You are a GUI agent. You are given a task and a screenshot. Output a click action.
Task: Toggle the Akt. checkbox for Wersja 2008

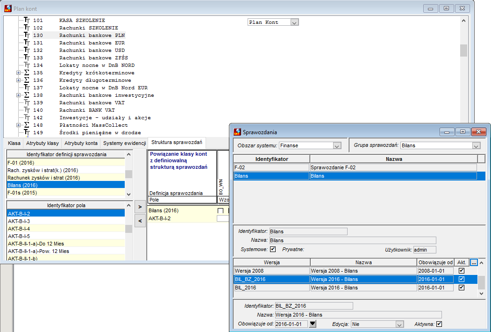(x=461, y=271)
